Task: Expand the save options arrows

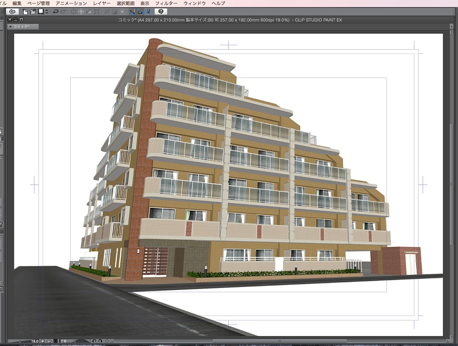Action: click(x=46, y=12)
